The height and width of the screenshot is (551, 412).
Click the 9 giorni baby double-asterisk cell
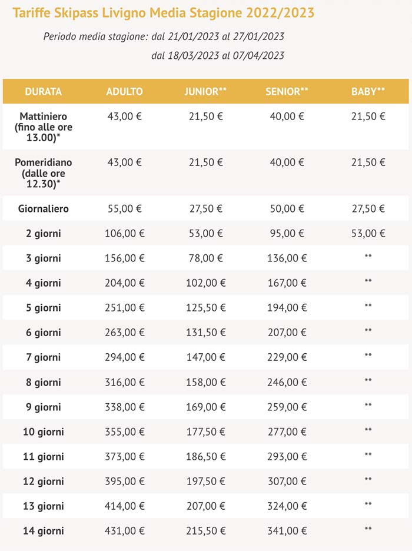click(368, 407)
